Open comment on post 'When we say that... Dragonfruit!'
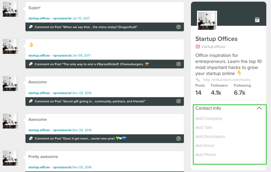The height and width of the screenshot is (172, 271). (x=86, y=27)
